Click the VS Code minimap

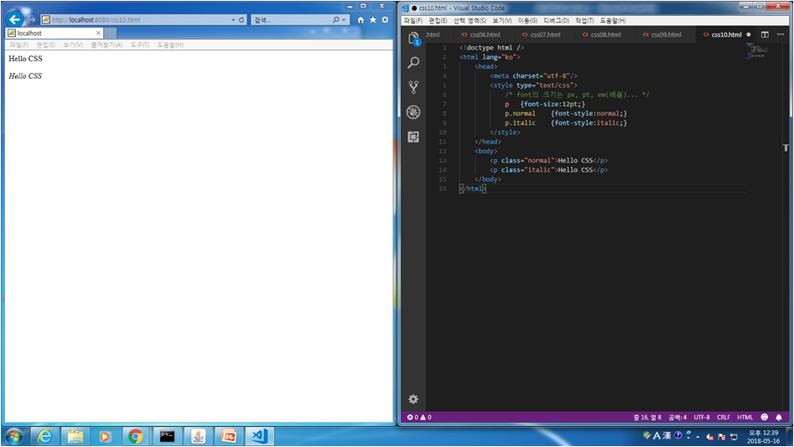[758, 50]
